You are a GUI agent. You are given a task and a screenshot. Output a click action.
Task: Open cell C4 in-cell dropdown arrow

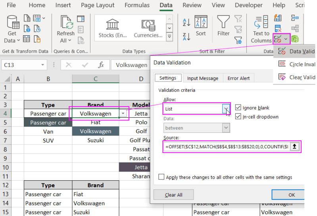123,113
